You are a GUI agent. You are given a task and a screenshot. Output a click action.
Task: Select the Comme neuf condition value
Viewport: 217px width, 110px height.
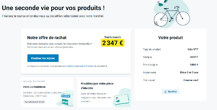point(191,80)
